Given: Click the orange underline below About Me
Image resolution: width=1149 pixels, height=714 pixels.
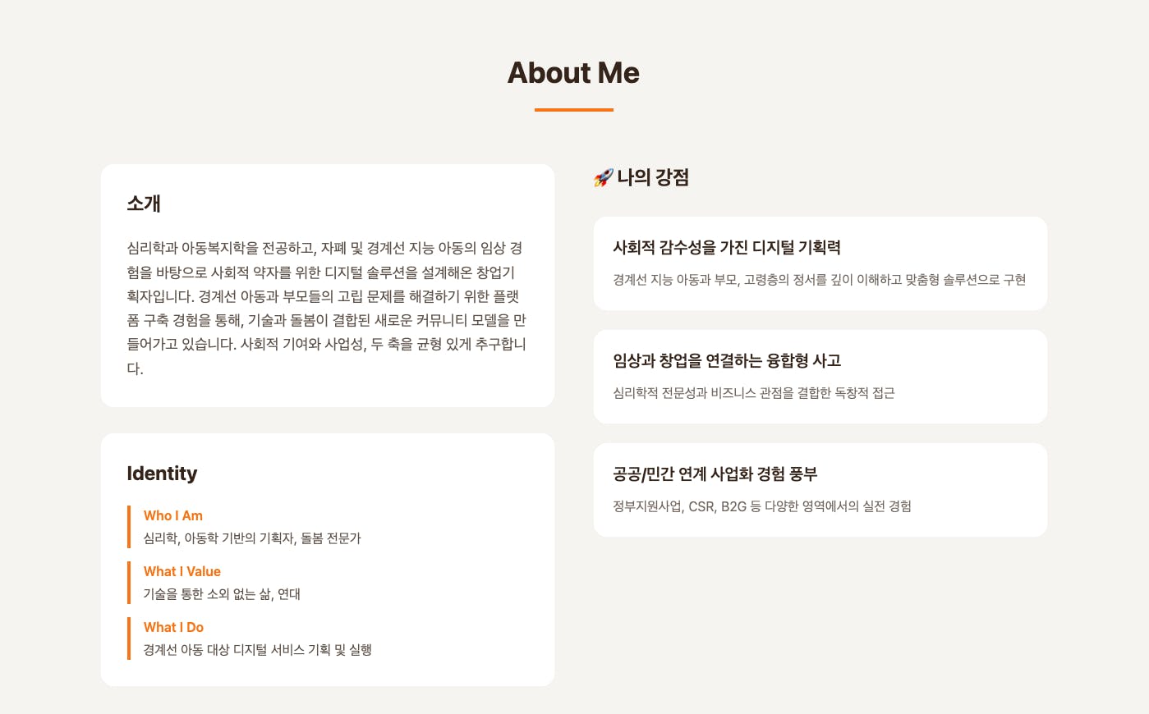Looking at the screenshot, I should [573, 110].
